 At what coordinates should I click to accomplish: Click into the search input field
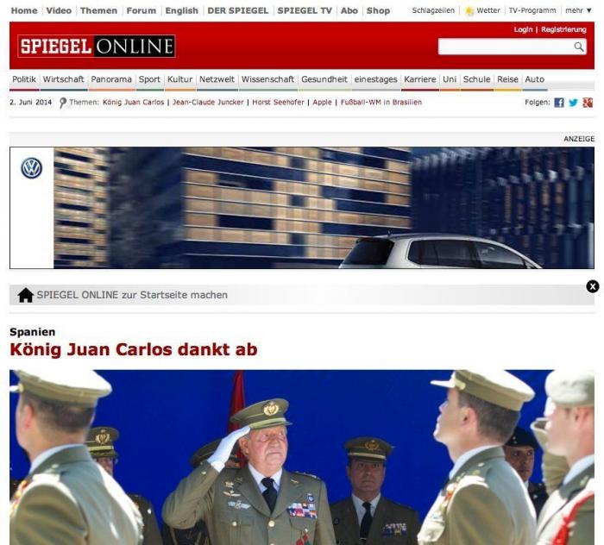(x=506, y=47)
